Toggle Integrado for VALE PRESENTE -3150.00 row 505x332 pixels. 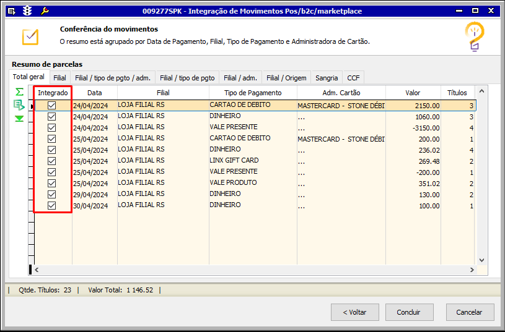point(51,127)
